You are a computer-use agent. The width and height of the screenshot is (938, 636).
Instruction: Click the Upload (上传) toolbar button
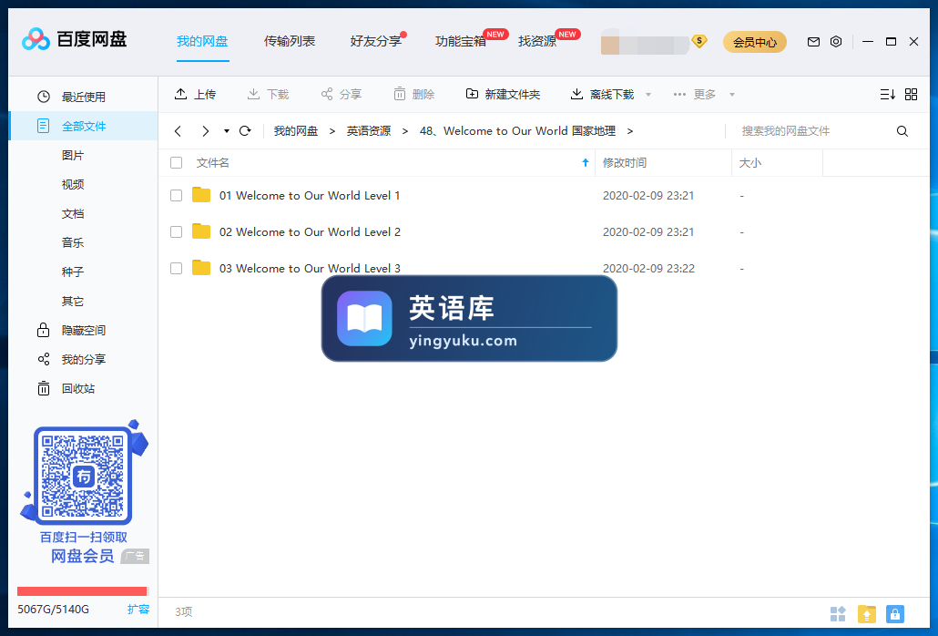[x=195, y=95]
